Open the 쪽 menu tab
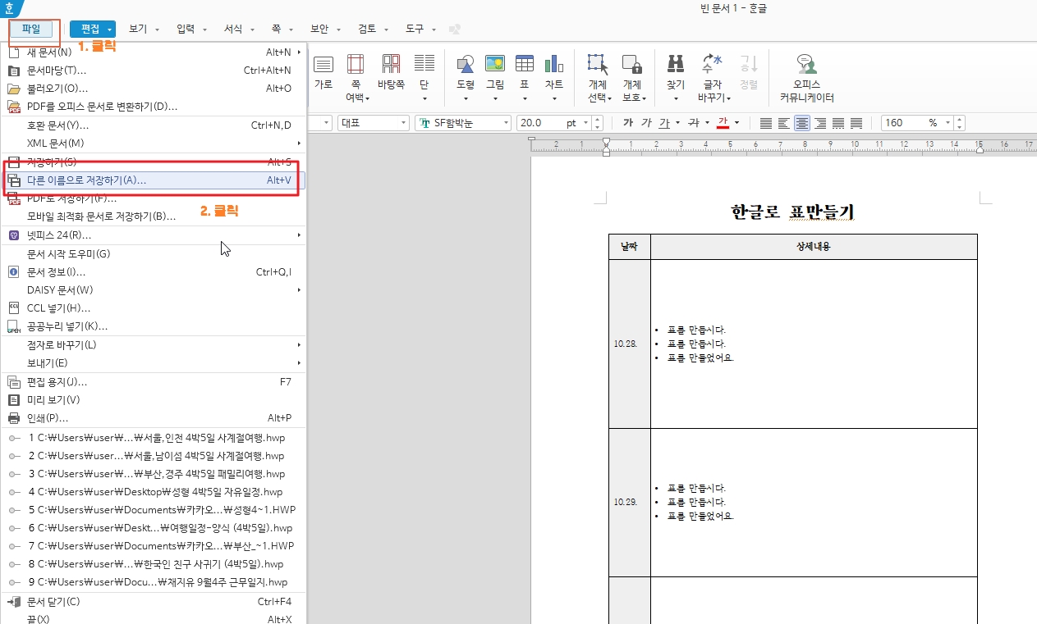The width and height of the screenshot is (1037, 624). pyautogui.click(x=277, y=29)
